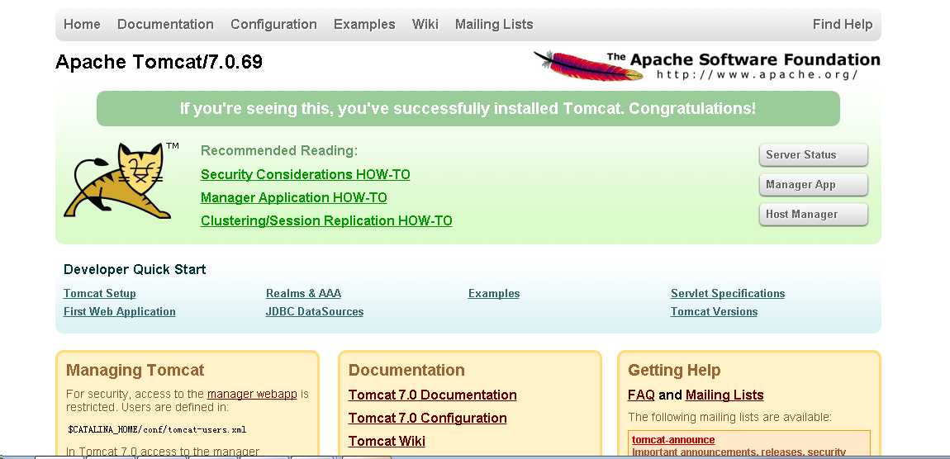The image size is (950, 459).
Task: Click the Developer Quick Start heading
Action: [x=135, y=269]
